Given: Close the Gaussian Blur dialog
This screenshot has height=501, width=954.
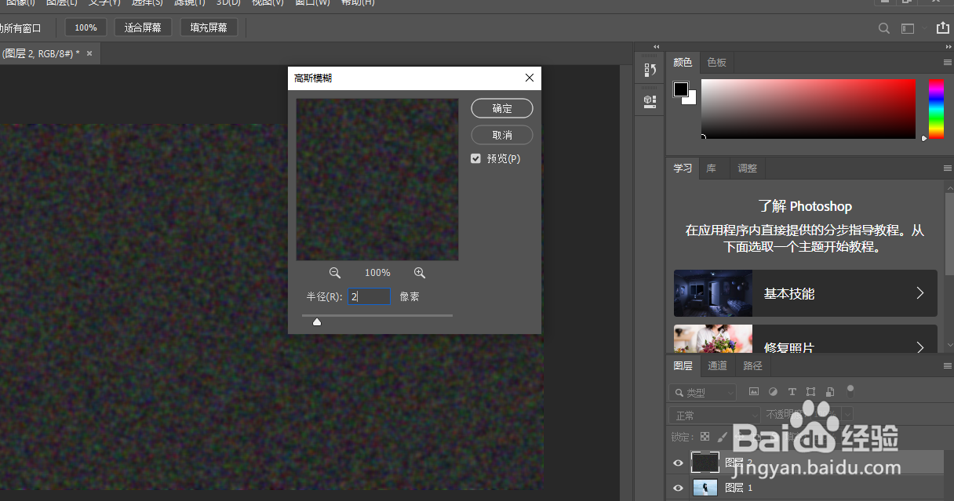Looking at the screenshot, I should click(530, 78).
